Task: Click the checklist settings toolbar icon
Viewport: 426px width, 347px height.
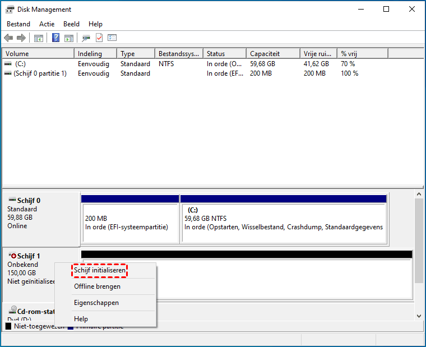Action: click(x=112, y=38)
